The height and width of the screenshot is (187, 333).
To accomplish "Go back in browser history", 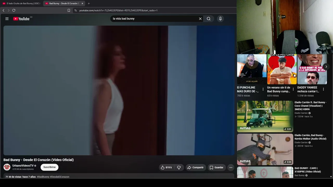I will click(x=3, y=10).
